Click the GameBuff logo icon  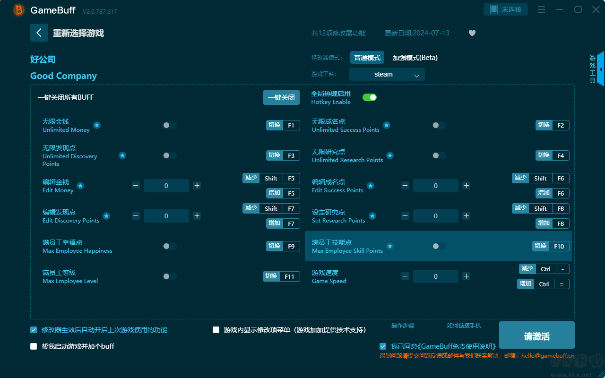(19, 10)
